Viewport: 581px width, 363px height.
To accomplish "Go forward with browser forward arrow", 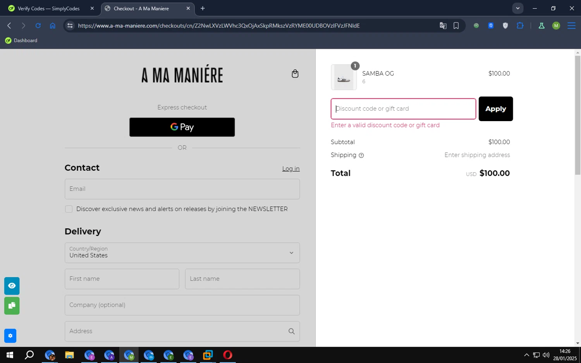I will click(23, 26).
